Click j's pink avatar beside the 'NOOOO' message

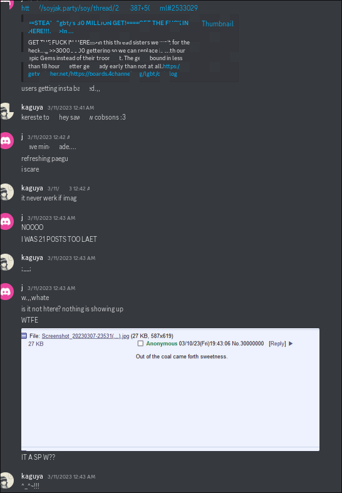pos(7,221)
